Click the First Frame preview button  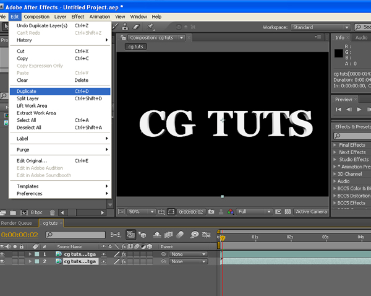coord(338,110)
